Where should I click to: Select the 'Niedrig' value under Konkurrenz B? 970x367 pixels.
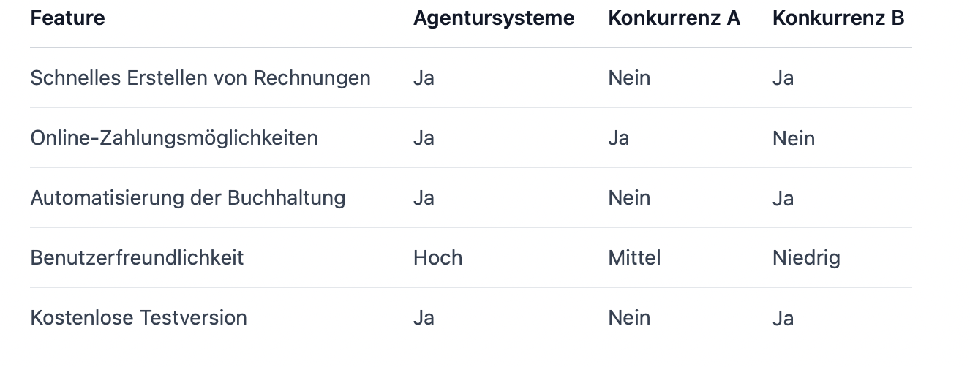click(x=806, y=258)
